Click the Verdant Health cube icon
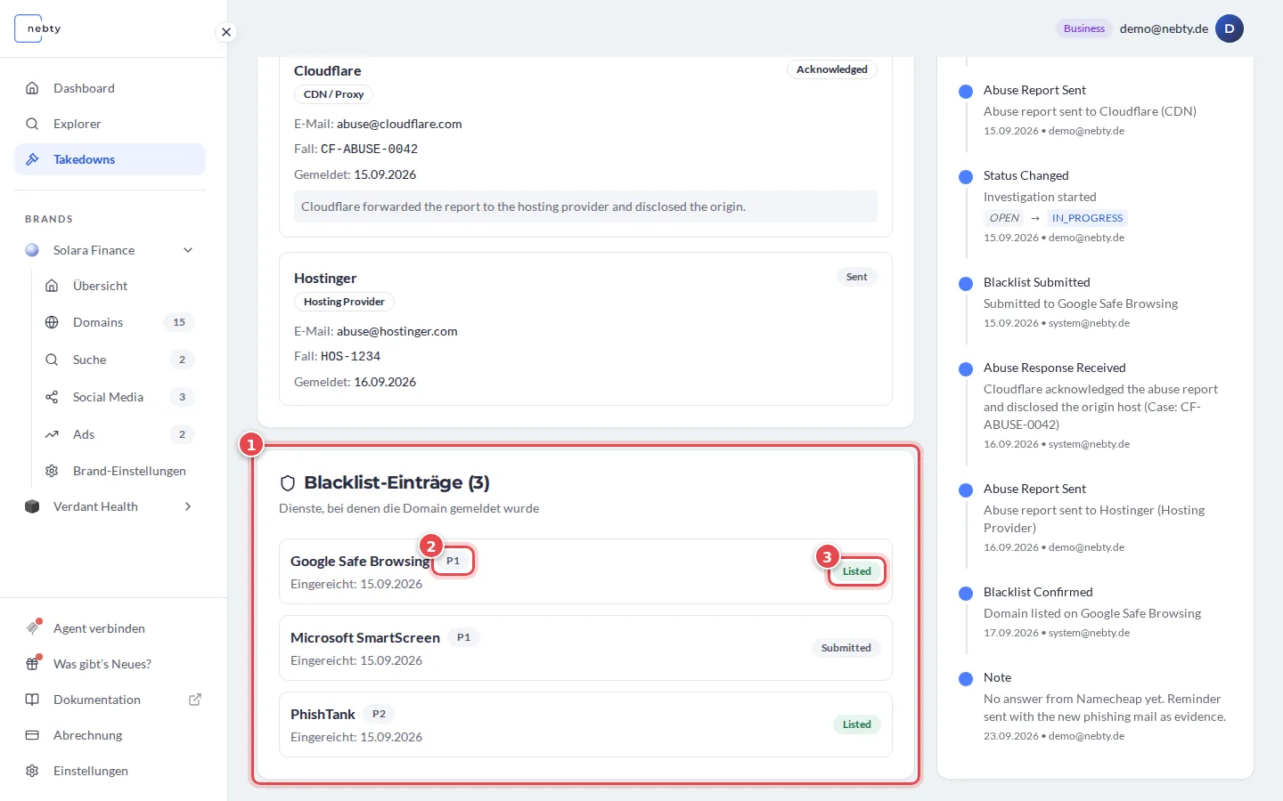This screenshot has width=1283, height=801. pyautogui.click(x=32, y=506)
